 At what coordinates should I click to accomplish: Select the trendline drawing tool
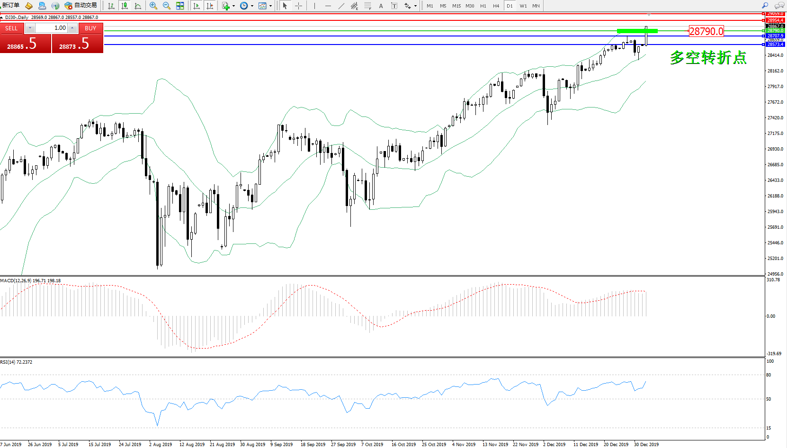click(x=341, y=6)
